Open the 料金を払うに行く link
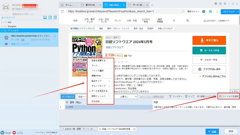Image resolution: width=240 pixels, height=135 pixels. click(x=23, y=14)
